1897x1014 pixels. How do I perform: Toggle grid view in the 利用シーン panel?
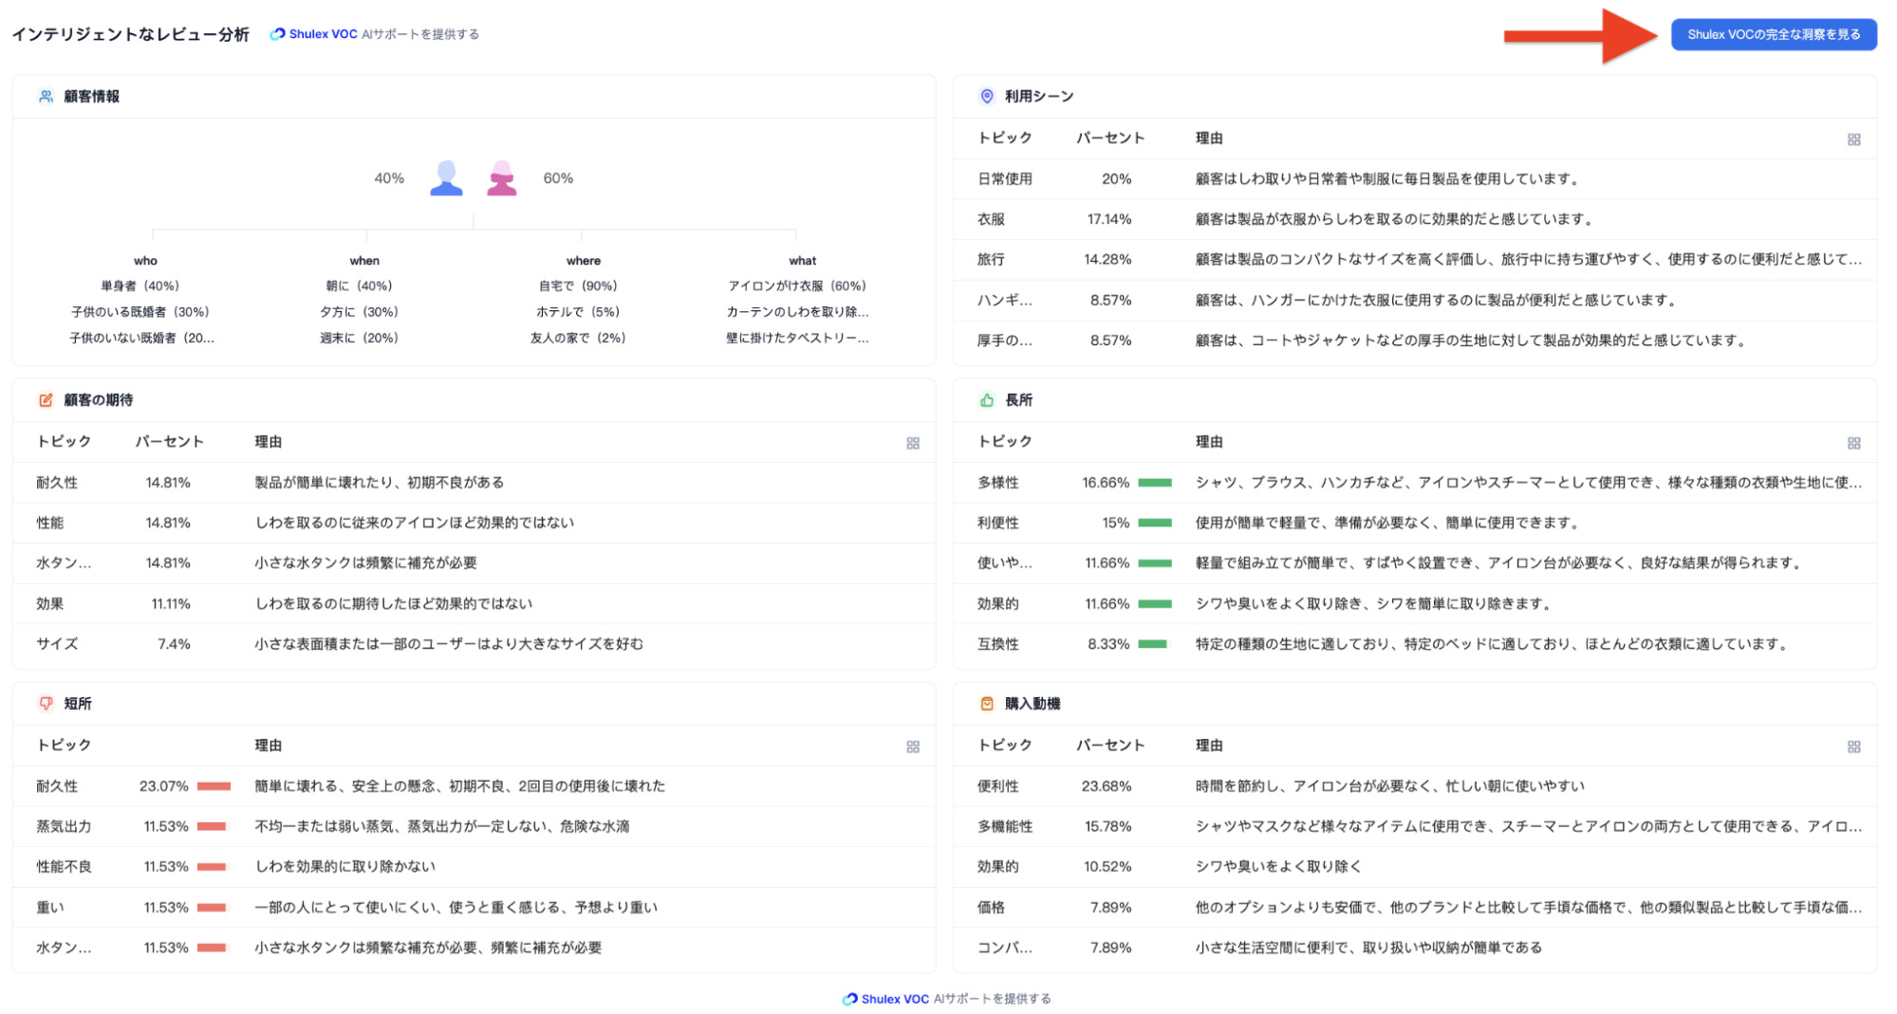tap(1854, 138)
